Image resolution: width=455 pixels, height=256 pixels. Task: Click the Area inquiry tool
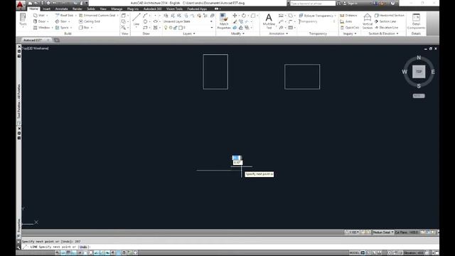click(346, 21)
